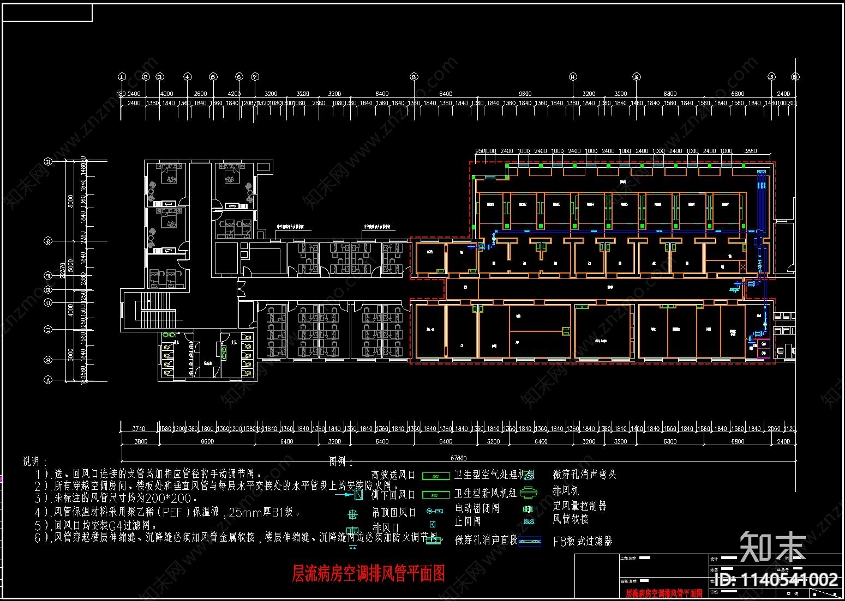Click the 定风量控制器 controller legend symbol
Image resolution: width=845 pixels, height=601 pixels.
click(x=528, y=509)
